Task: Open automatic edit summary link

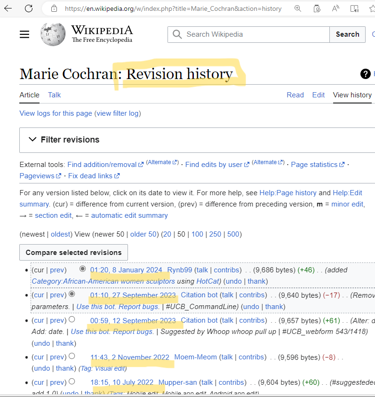Action: [x=129, y=215]
